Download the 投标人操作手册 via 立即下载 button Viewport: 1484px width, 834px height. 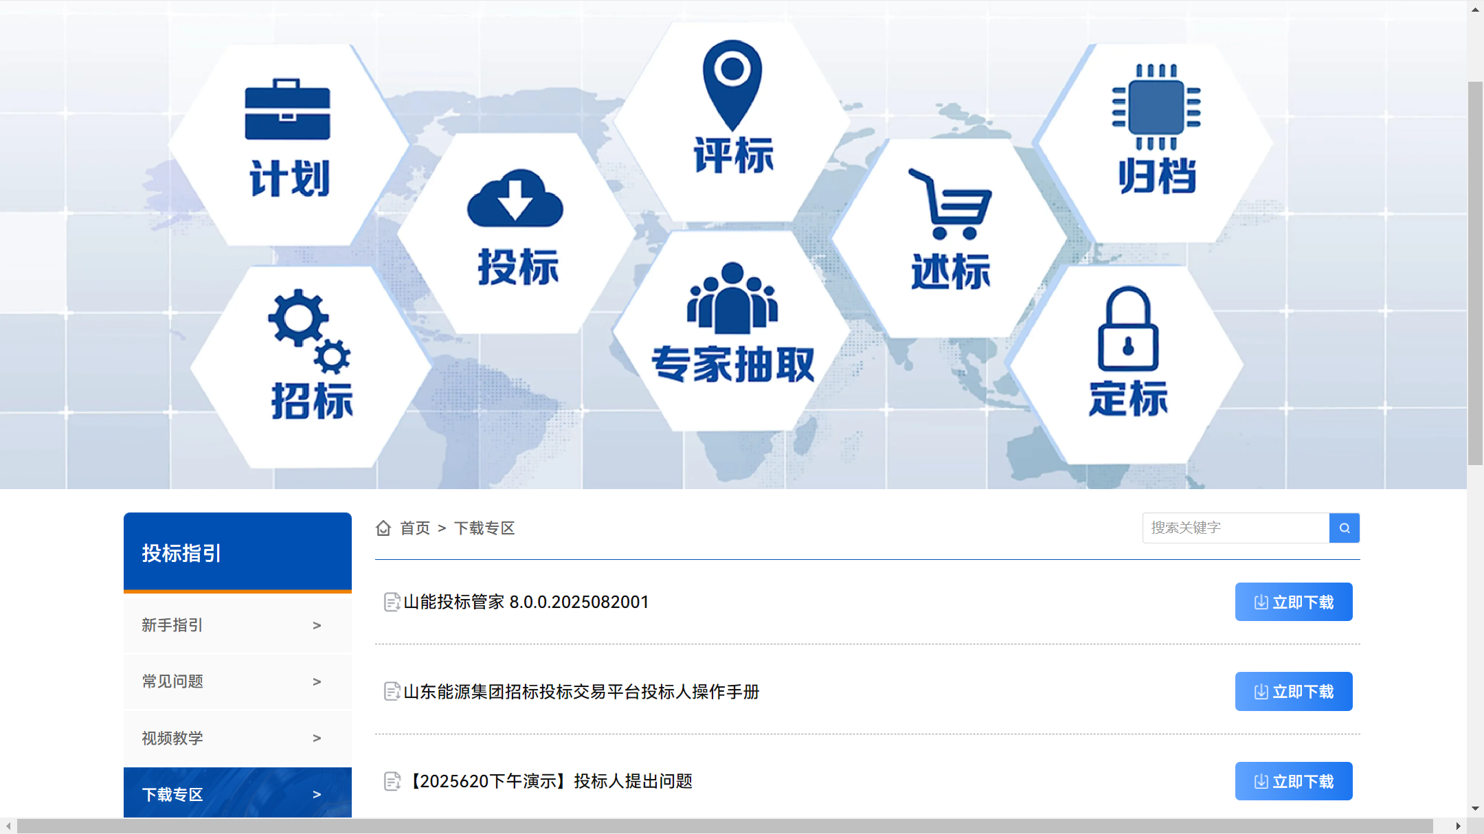1293,691
